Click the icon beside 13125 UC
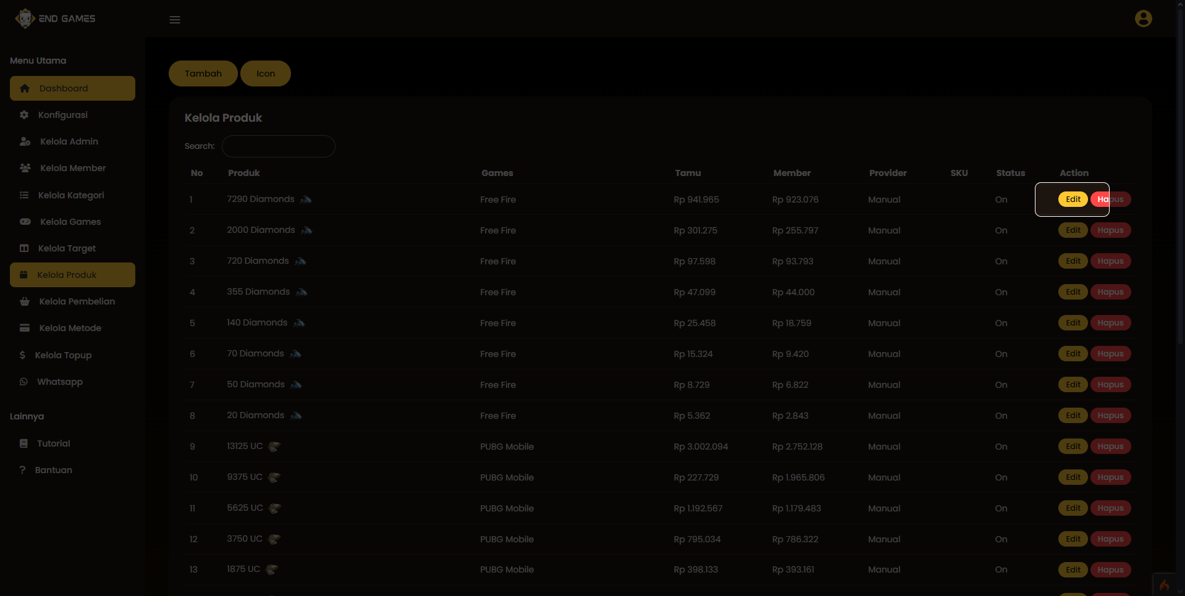The height and width of the screenshot is (596, 1185). tap(274, 447)
